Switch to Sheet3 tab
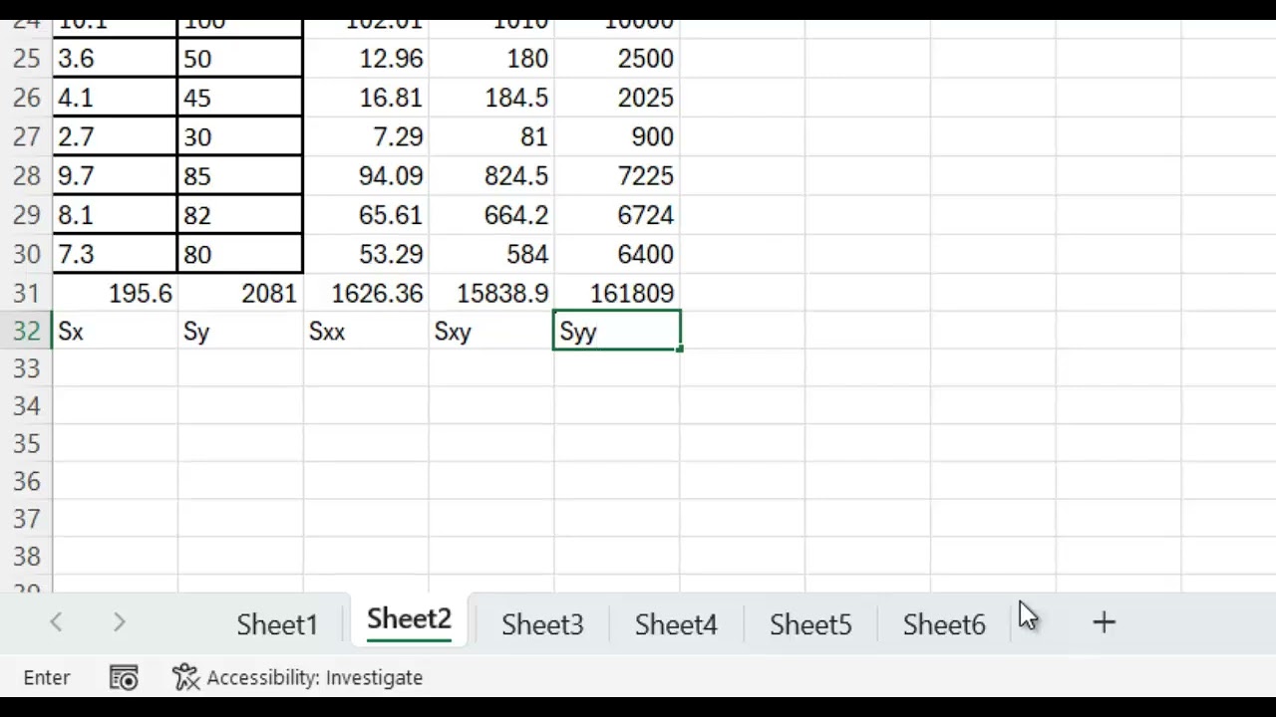Image resolution: width=1276 pixels, height=717 pixels. [x=542, y=624]
